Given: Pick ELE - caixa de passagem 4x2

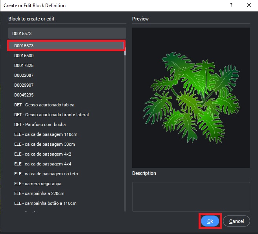Looking at the screenshot, I should pyautogui.click(x=42, y=154).
